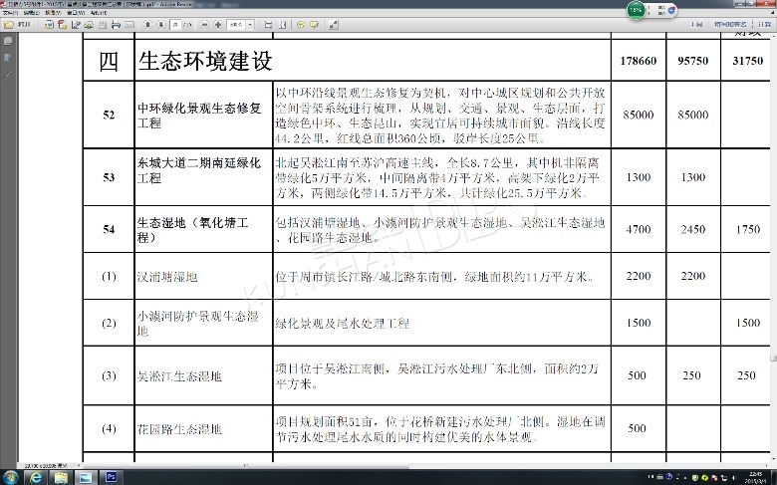
Task: Click the value 4700 in row 54
Action: pos(639,229)
